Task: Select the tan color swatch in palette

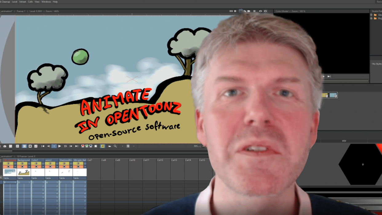Action: [325, 95]
